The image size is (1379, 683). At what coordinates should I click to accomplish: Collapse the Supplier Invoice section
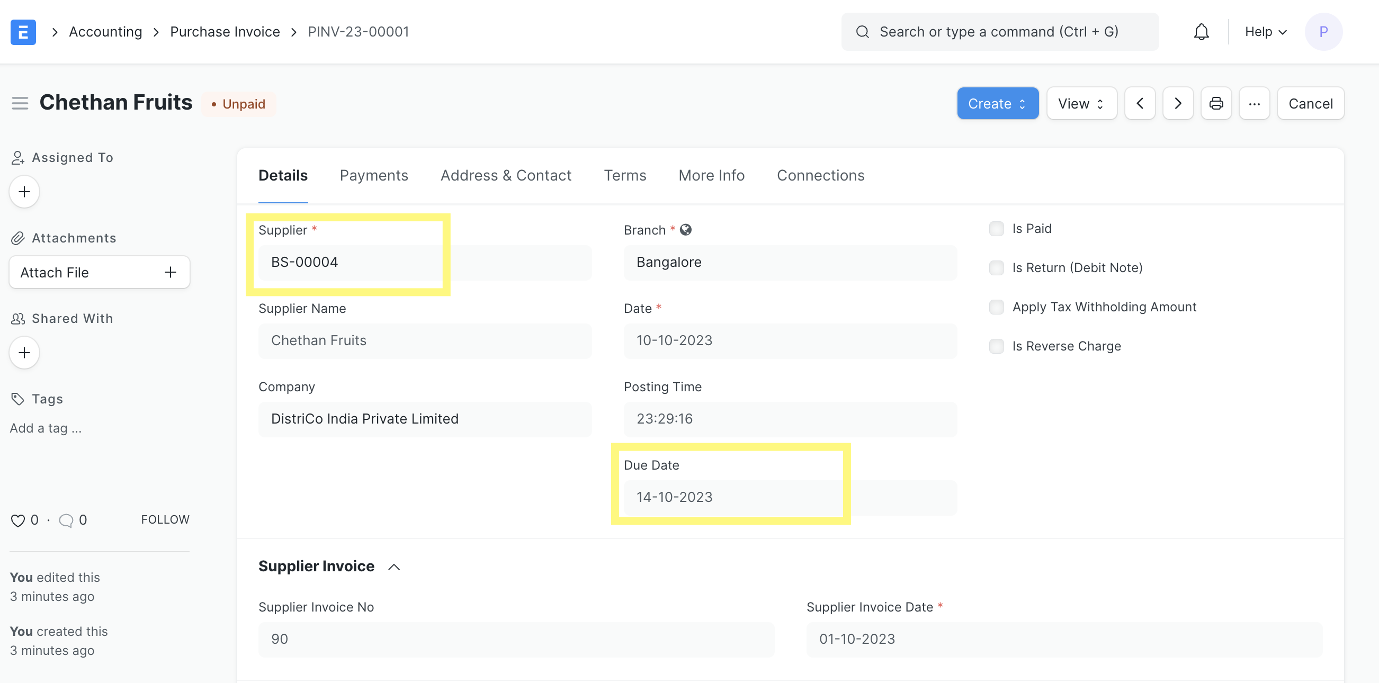click(393, 567)
